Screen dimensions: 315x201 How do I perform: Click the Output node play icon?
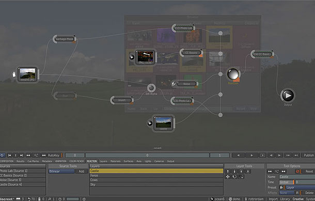(288, 96)
